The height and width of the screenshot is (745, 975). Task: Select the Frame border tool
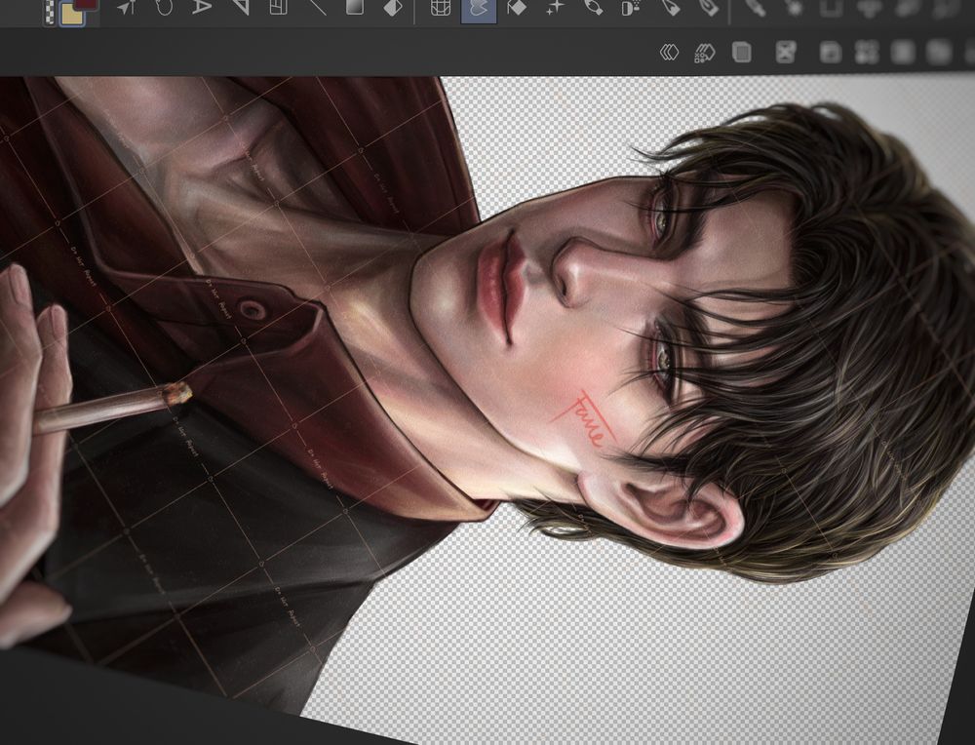tap(278, 7)
